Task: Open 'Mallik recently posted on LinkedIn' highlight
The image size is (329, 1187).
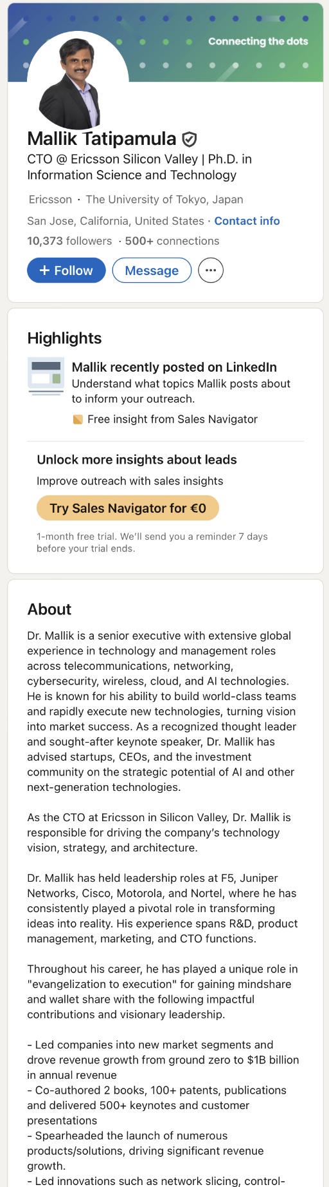Action: pyautogui.click(x=174, y=367)
